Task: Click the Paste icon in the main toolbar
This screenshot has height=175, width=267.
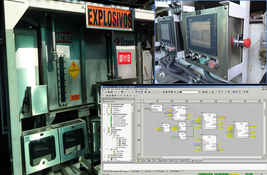Action: pos(122,92)
